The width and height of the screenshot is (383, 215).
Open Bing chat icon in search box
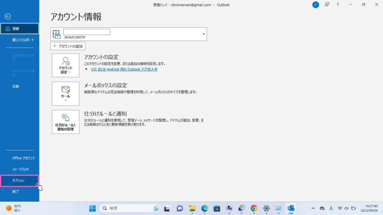(156, 208)
